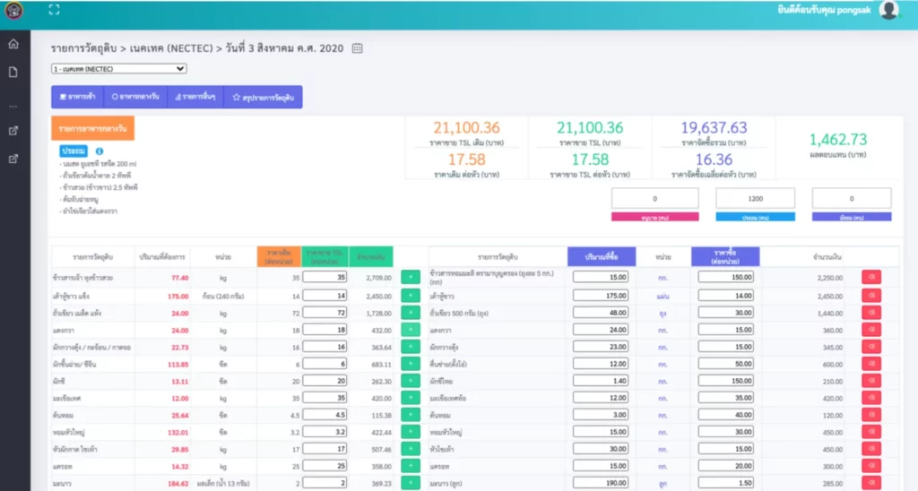Click green plus on the 132.01 row
This screenshot has width=918, height=491.
click(411, 431)
